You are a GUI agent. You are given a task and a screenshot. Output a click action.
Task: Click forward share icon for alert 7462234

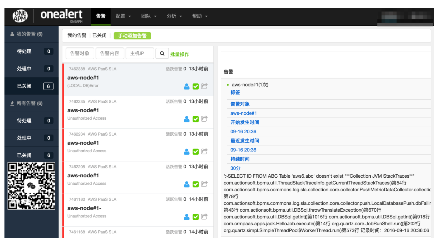point(205,151)
